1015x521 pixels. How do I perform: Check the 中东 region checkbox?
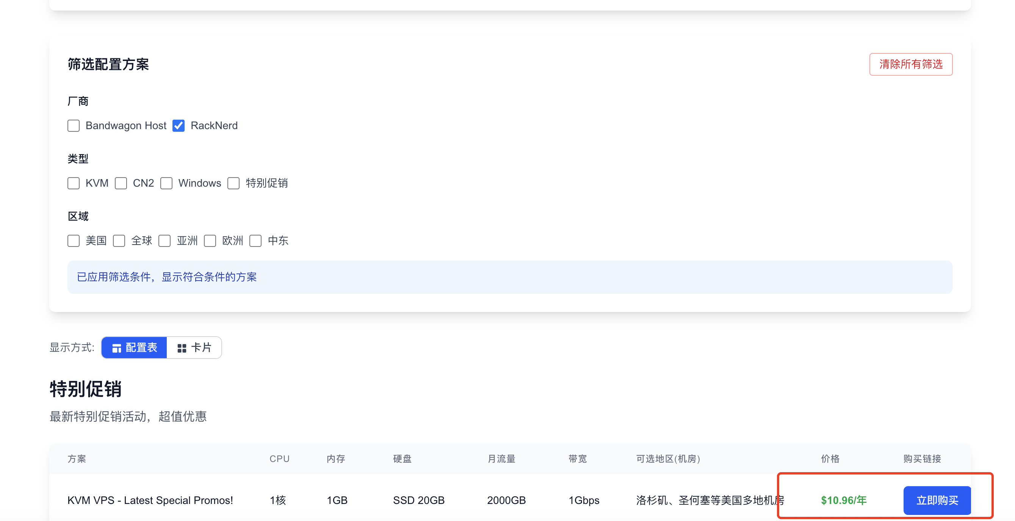pos(255,240)
